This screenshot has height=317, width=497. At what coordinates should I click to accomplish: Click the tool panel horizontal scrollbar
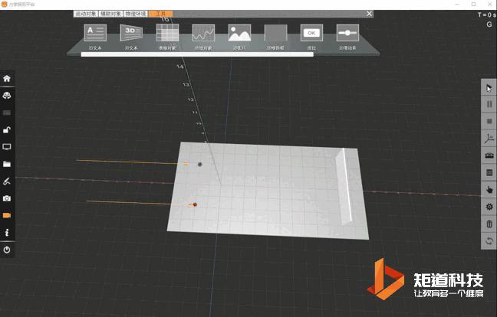pos(197,54)
